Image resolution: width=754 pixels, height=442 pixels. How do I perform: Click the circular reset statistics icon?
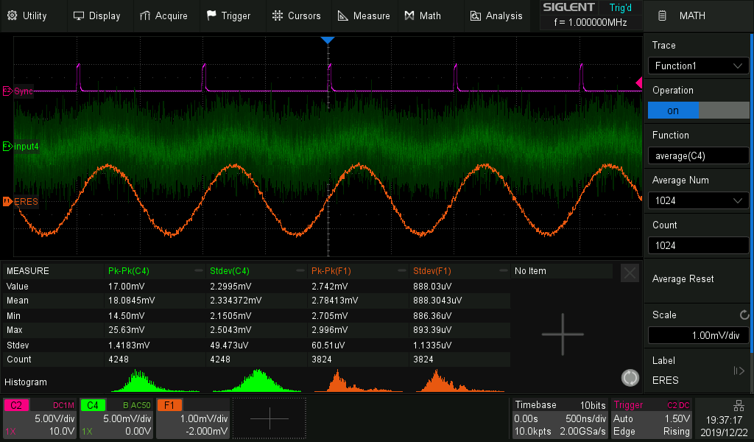click(x=630, y=378)
